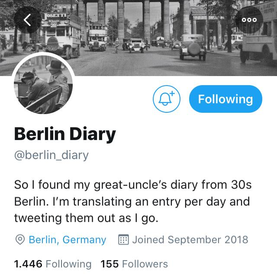Tap the location pin icon
This screenshot has width=277, height=280.
20,240
